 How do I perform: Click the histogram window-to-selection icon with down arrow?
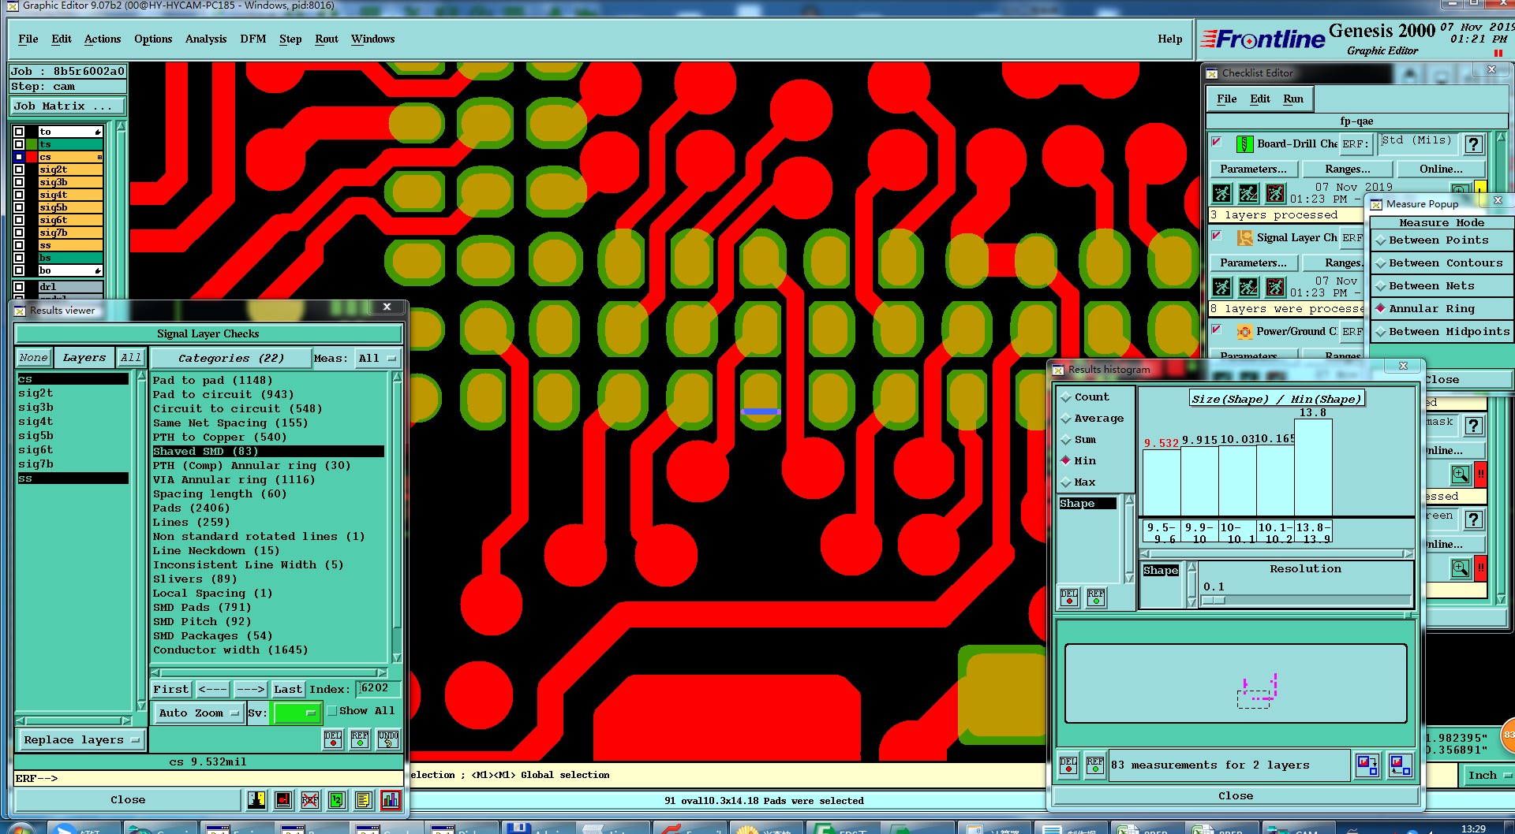coord(1367,765)
